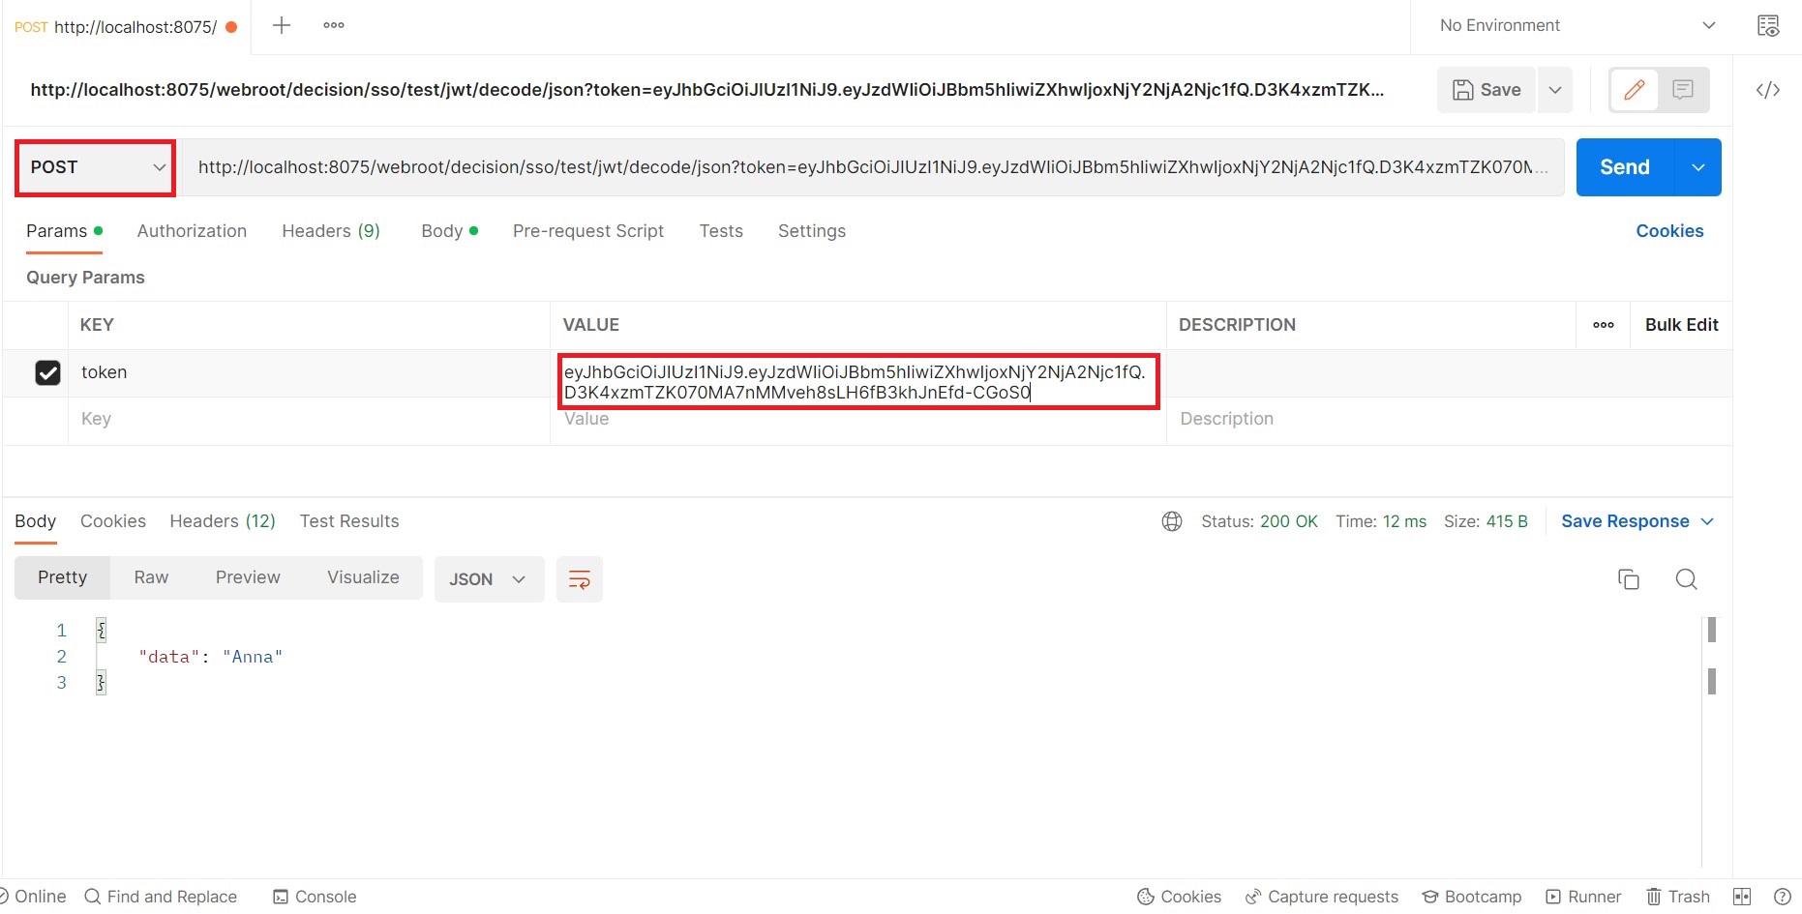Add a Description for new parameter
1802x914 pixels.
pos(1449,419)
